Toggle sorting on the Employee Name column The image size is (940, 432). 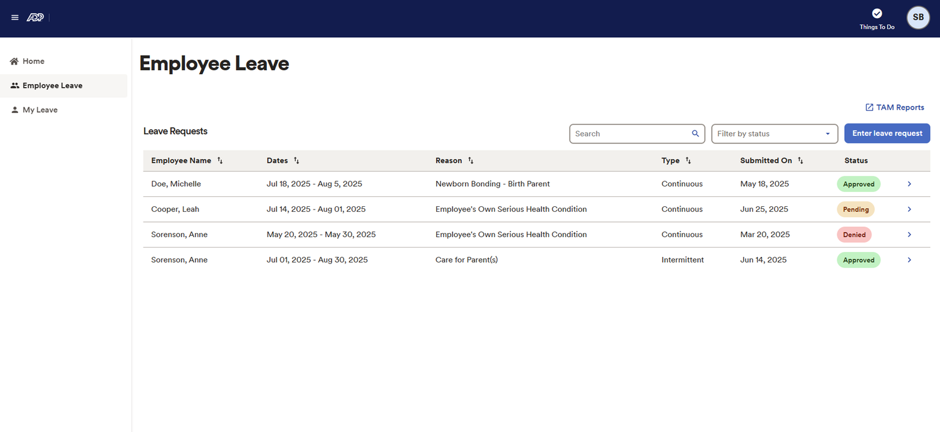[219, 160]
